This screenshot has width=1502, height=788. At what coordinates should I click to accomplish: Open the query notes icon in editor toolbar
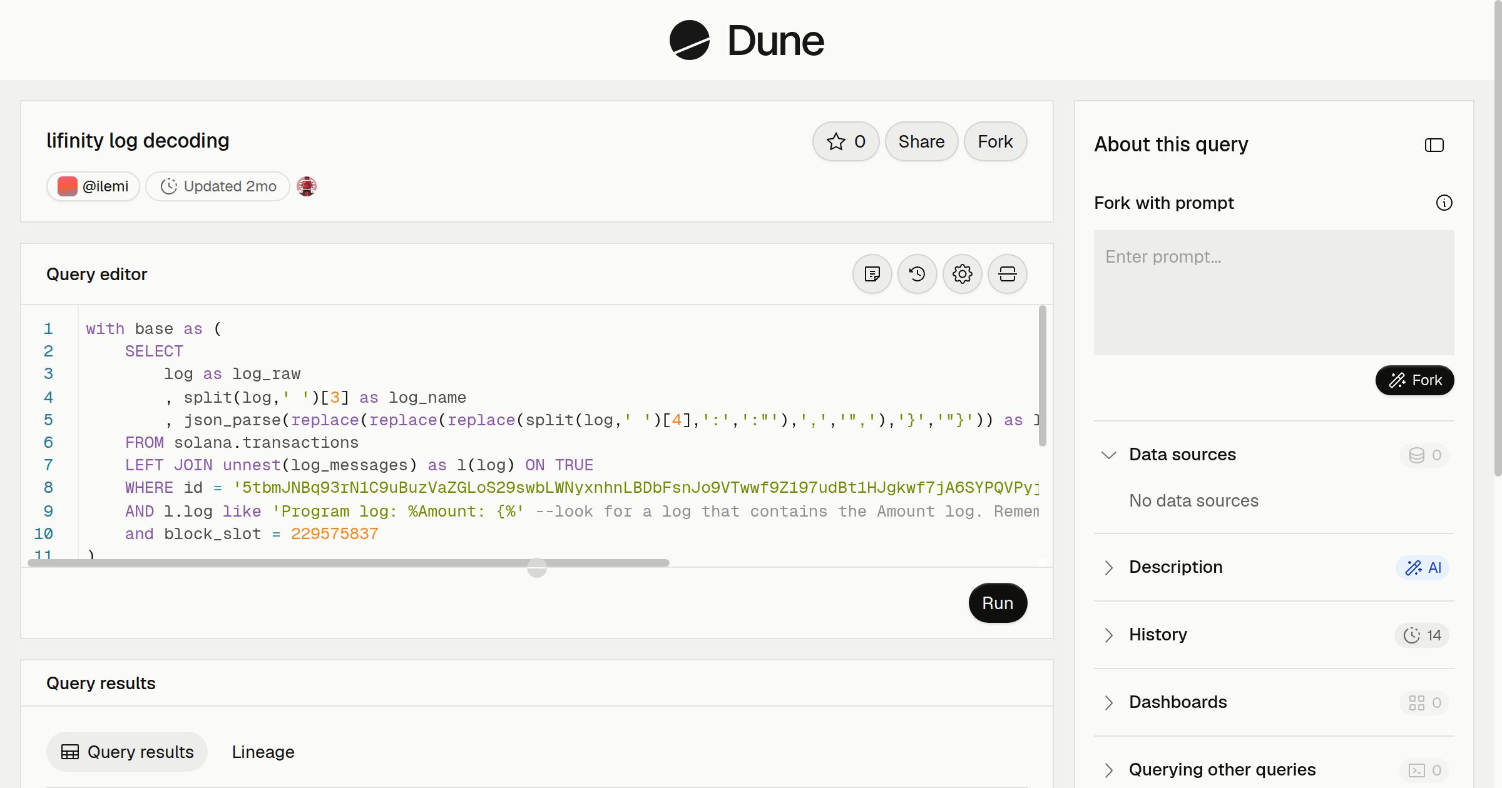[x=872, y=274]
